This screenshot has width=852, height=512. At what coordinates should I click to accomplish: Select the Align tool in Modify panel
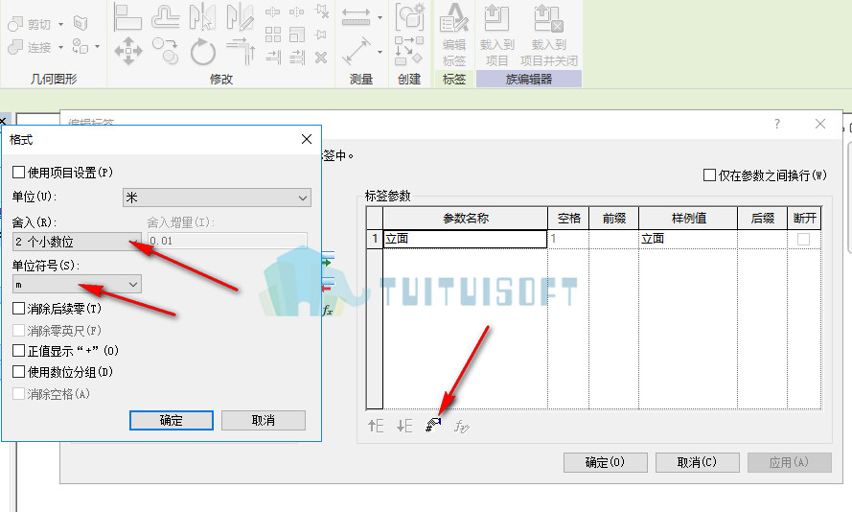[127, 17]
